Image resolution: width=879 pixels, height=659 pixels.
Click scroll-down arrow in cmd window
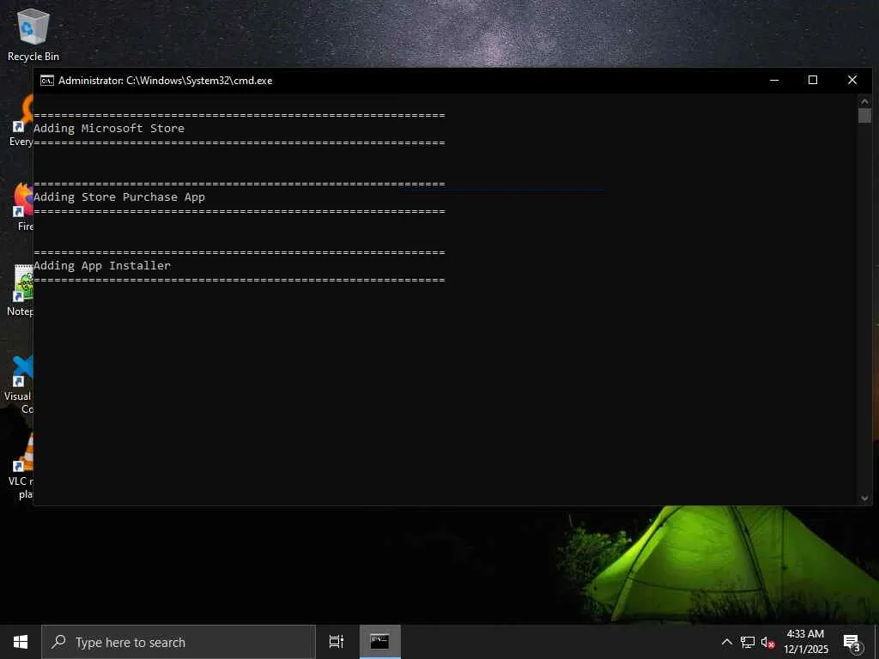[x=864, y=499]
